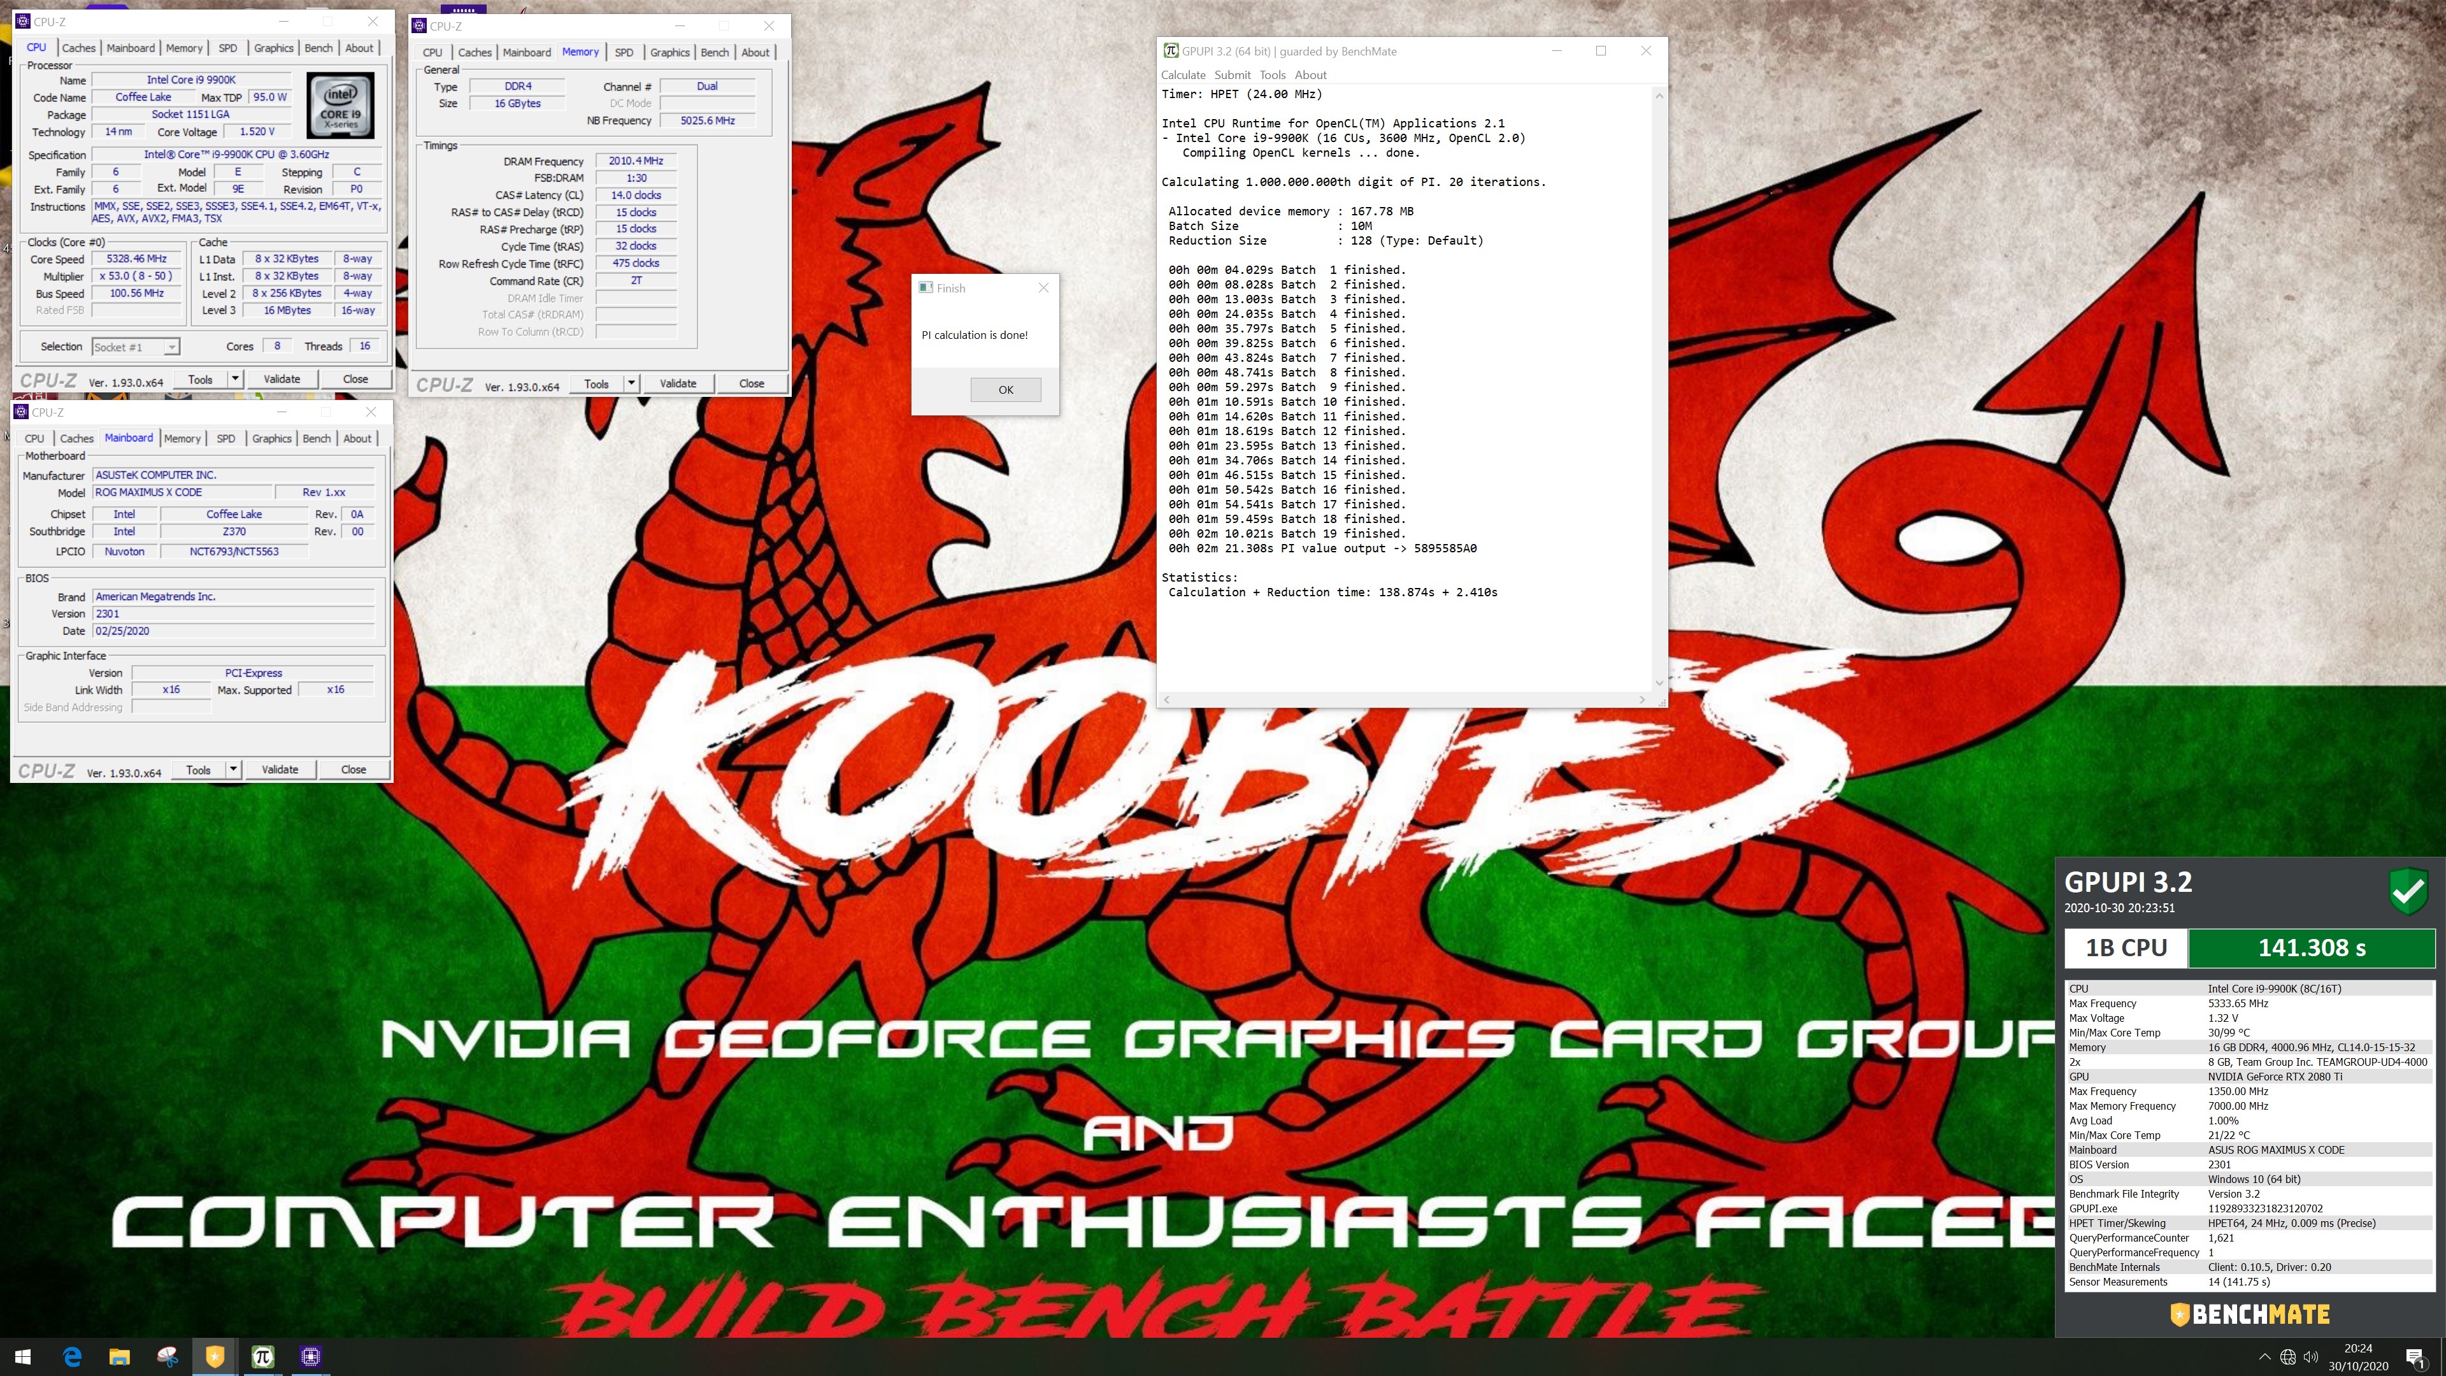
Task: Click the volume speaker tray icon
Action: [2311, 1357]
